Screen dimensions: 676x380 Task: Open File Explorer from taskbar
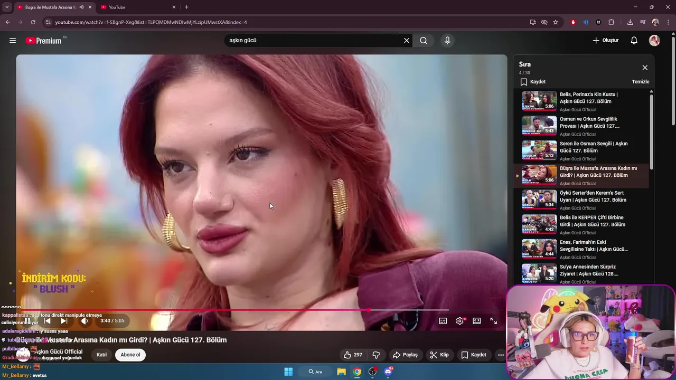point(341,372)
